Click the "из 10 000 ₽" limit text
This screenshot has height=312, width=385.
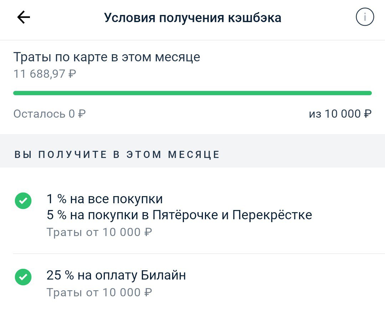(x=340, y=114)
